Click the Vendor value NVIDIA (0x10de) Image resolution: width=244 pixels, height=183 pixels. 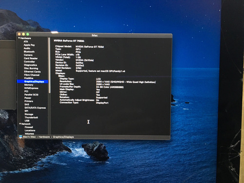pos(84,60)
